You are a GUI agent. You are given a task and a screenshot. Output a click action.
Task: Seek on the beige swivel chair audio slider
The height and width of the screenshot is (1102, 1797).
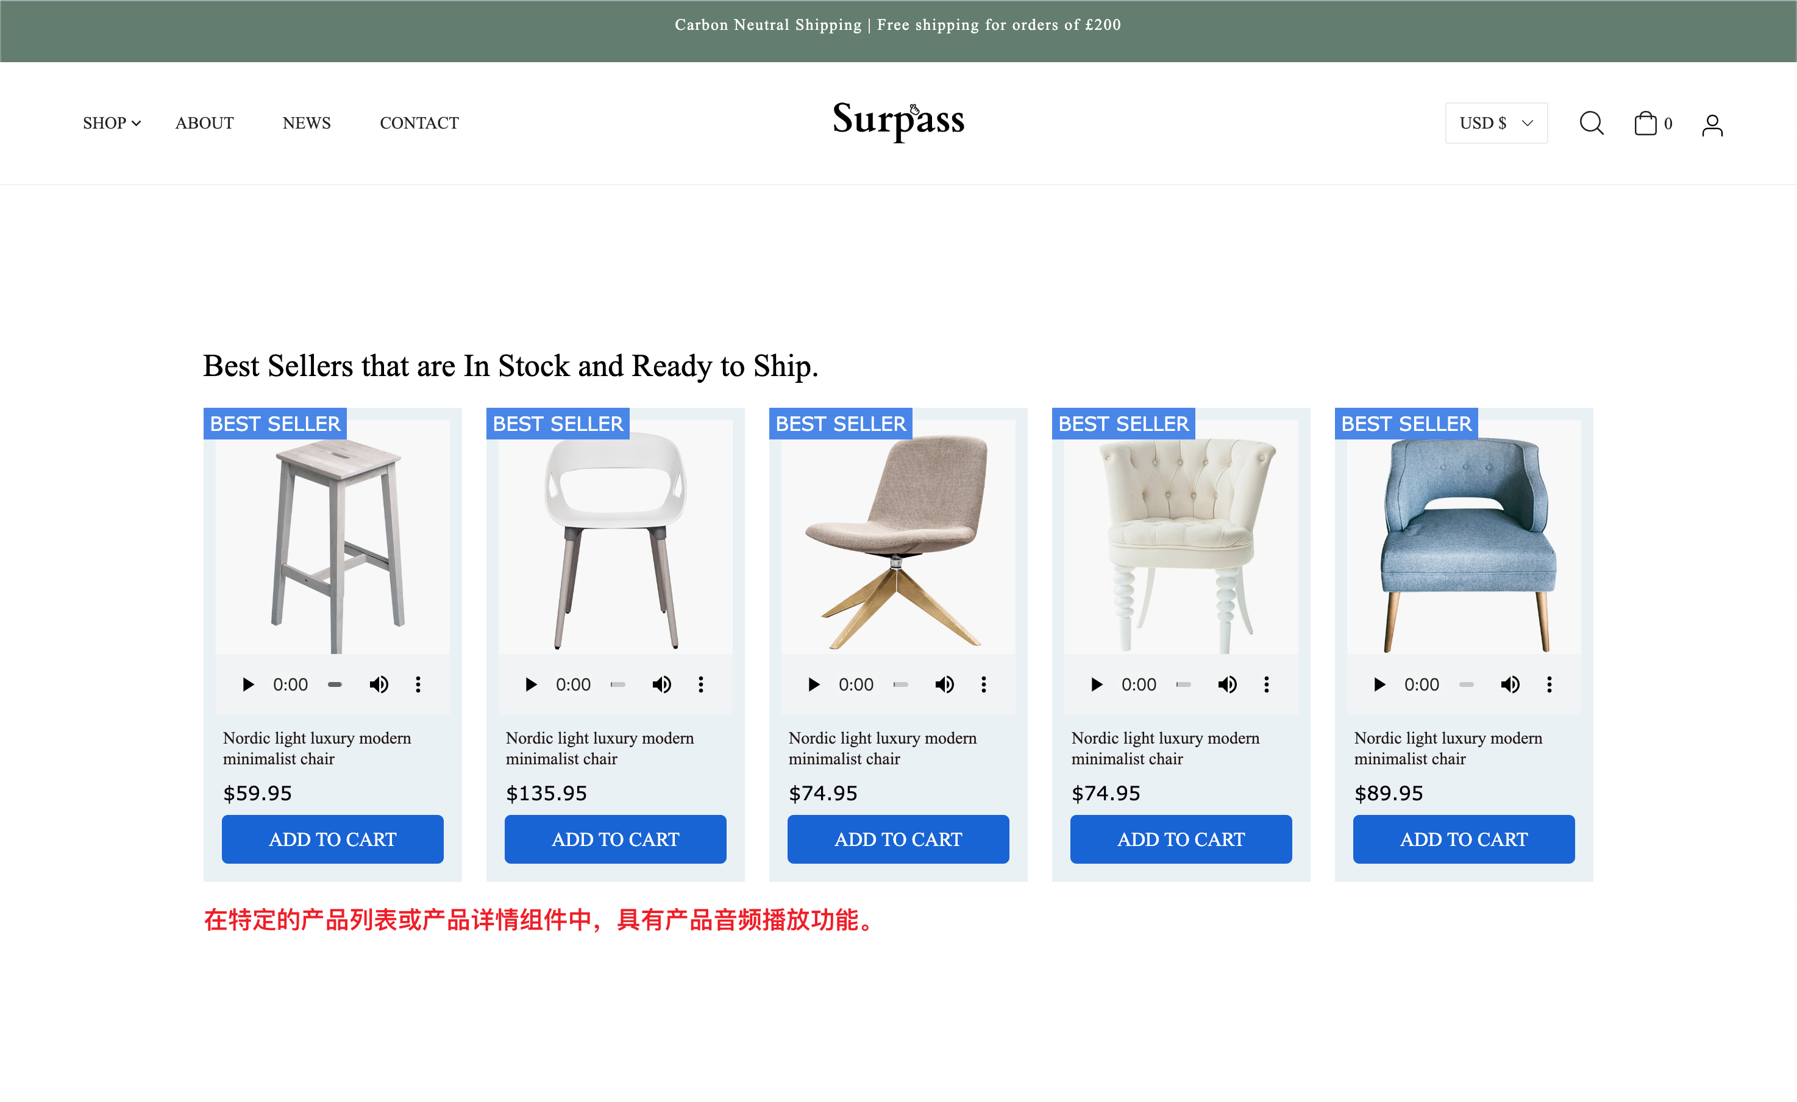(901, 684)
